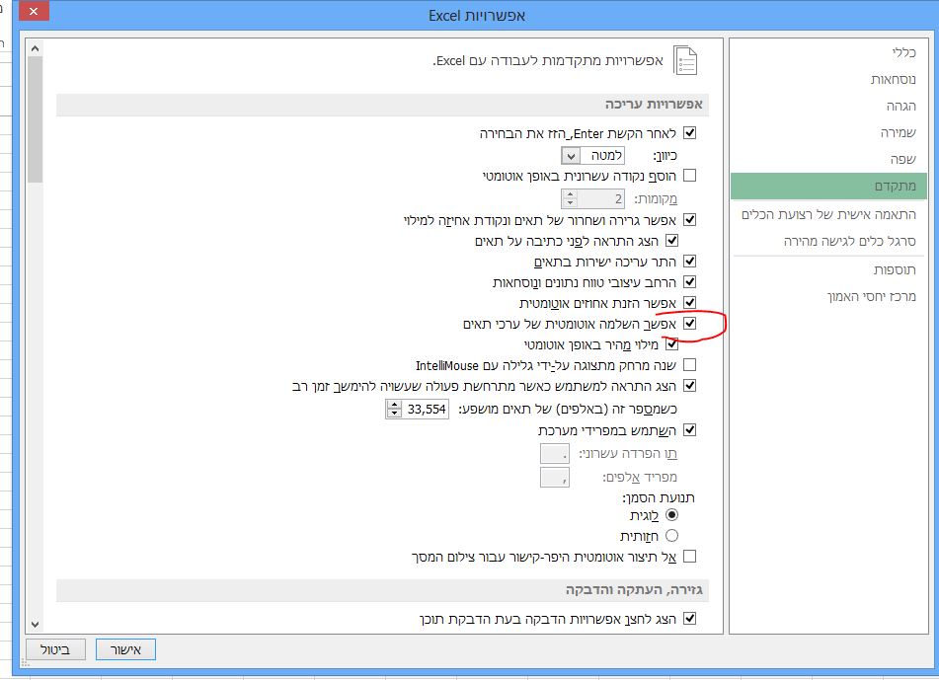This screenshot has height=680, width=939.
Task: Click the תנועת הסמן label
Action: coord(659,498)
